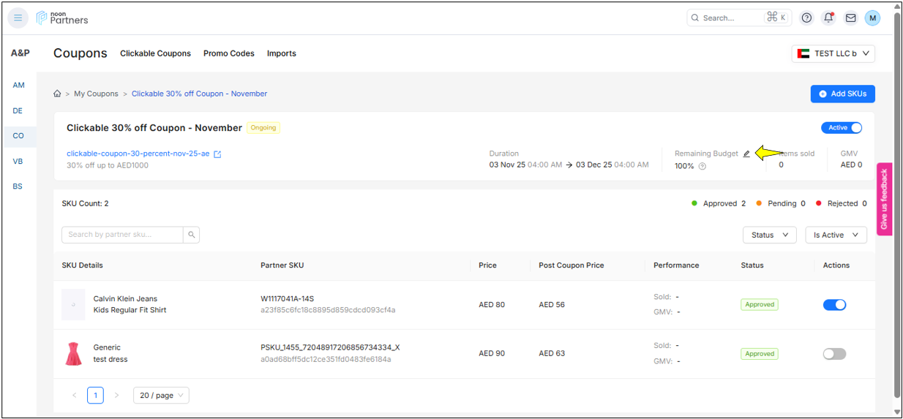The image size is (903, 419).
Task: Open the messages envelope icon
Action: tap(850, 18)
